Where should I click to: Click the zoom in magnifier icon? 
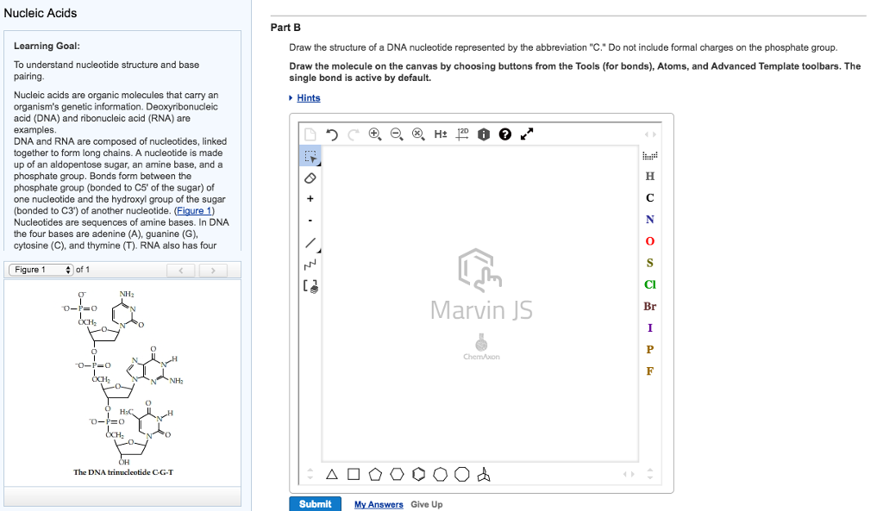(x=375, y=134)
